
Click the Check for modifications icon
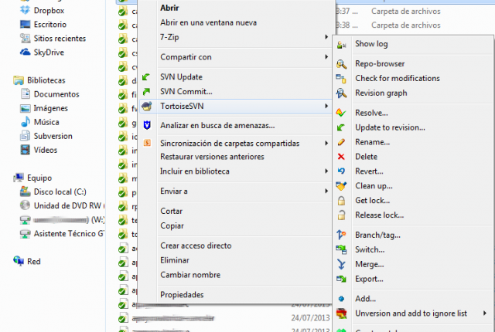point(341,79)
